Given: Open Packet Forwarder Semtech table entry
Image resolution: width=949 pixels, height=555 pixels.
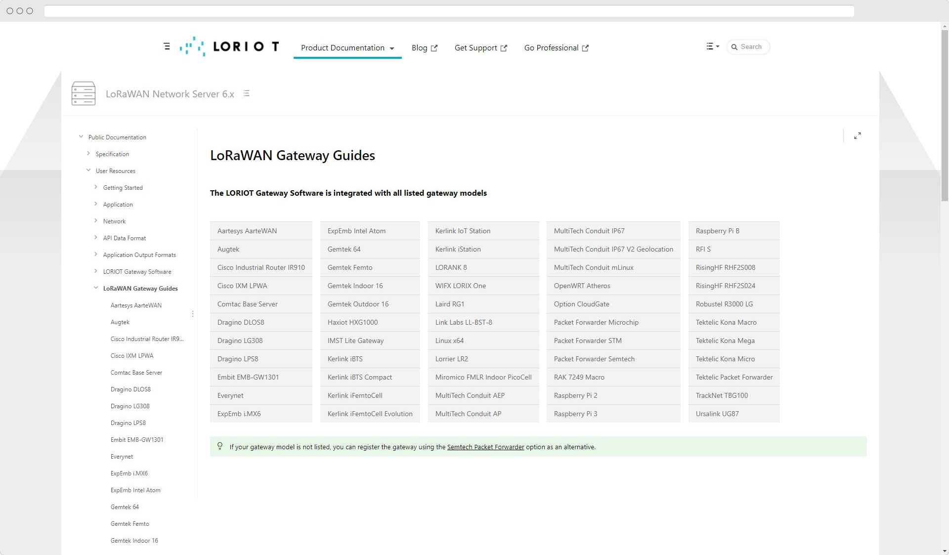Looking at the screenshot, I should click(x=613, y=359).
